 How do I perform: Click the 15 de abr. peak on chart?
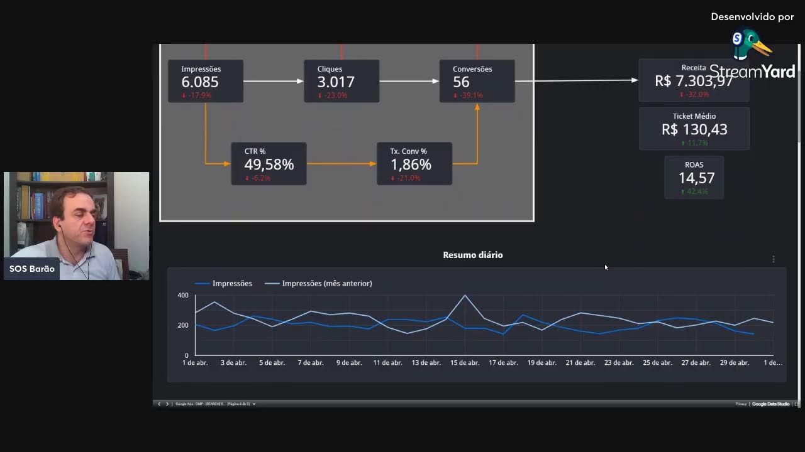[x=465, y=295]
